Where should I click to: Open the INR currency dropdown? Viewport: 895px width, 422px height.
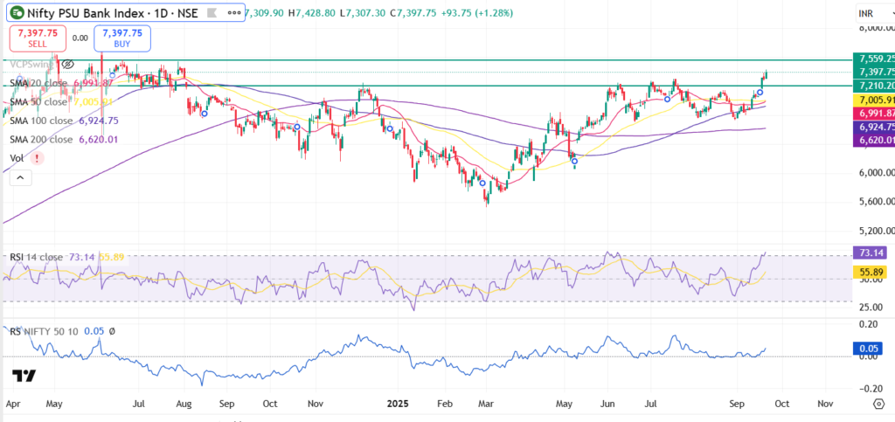tap(875, 12)
